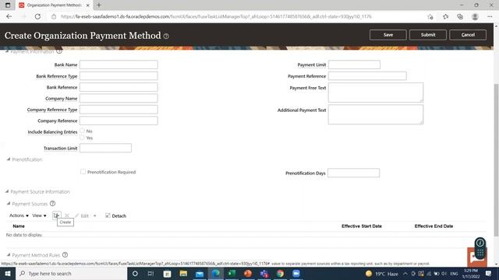The height and width of the screenshot is (280, 499).
Task: Collapse the Payment Method Rules section
Action: pyautogui.click(x=9, y=254)
